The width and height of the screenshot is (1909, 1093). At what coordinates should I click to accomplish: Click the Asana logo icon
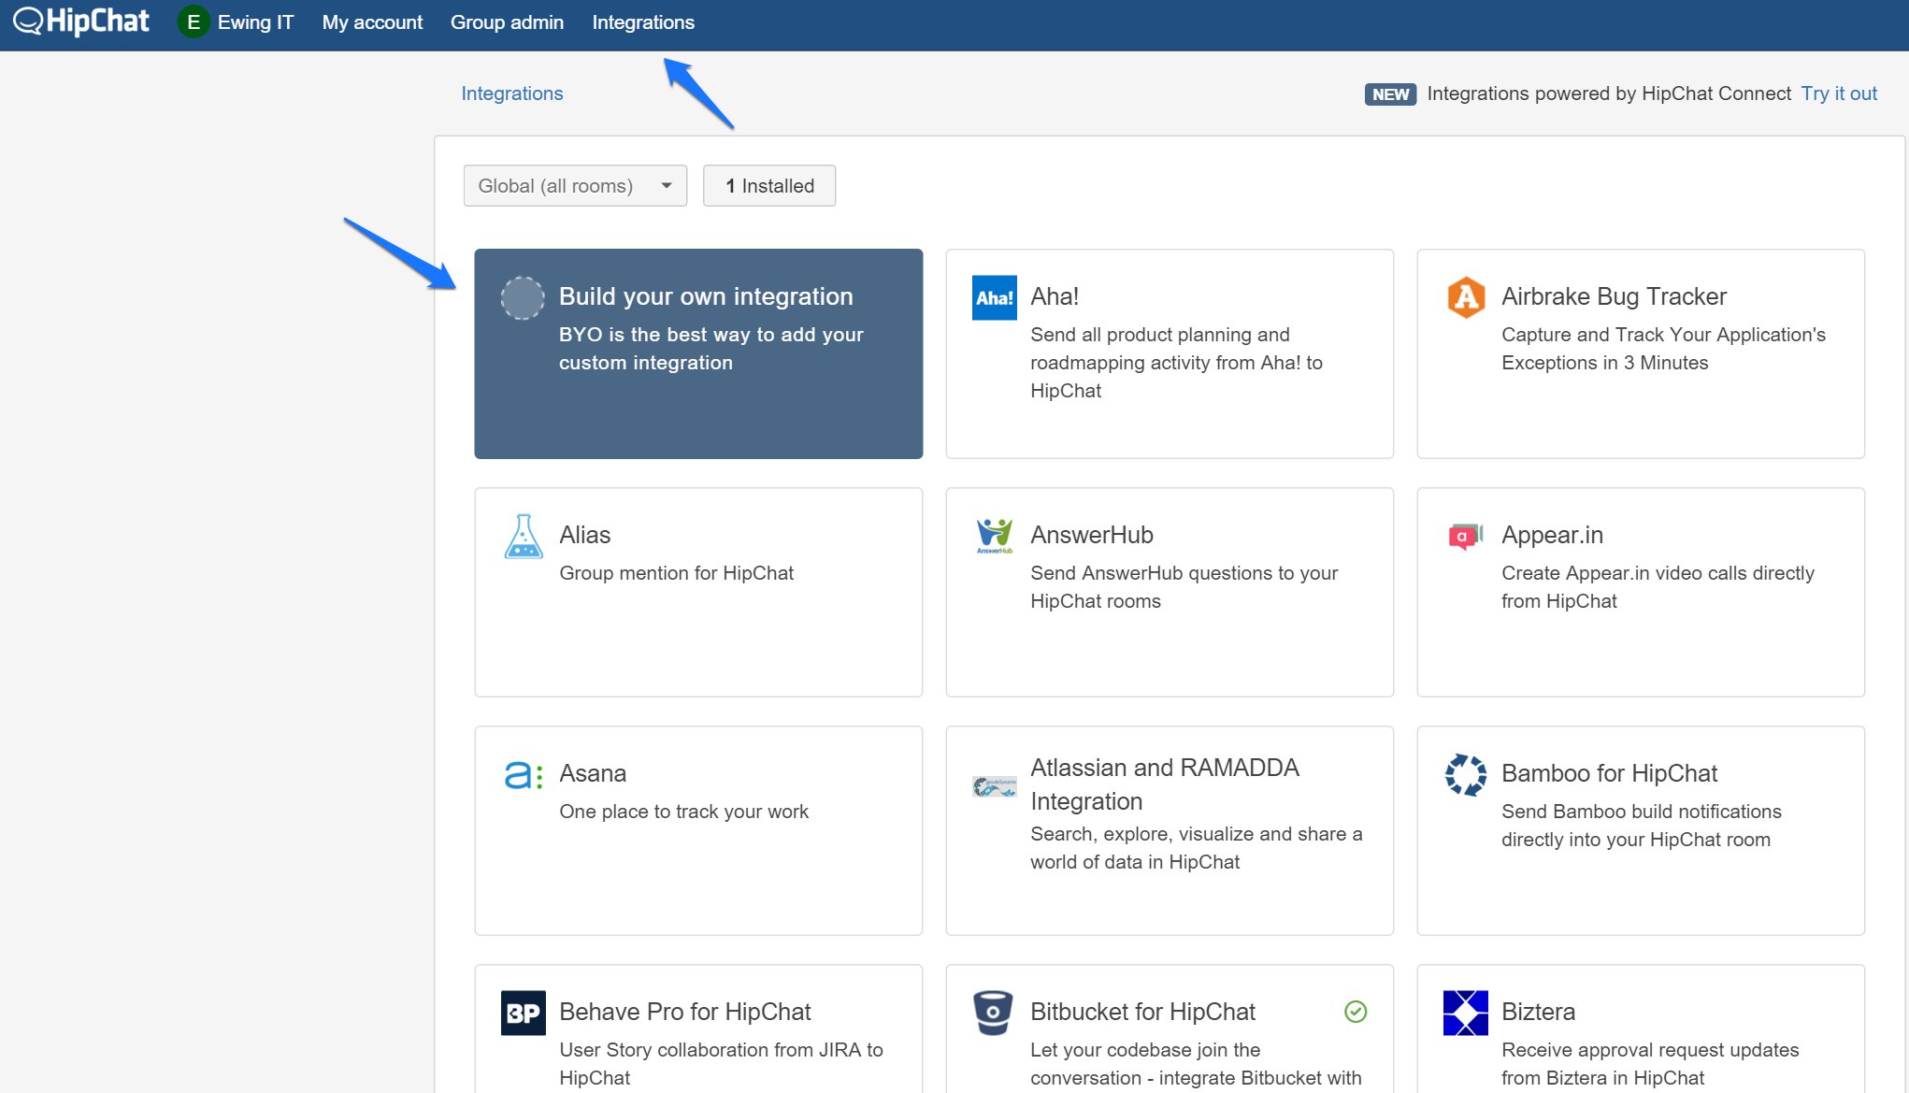click(x=523, y=774)
